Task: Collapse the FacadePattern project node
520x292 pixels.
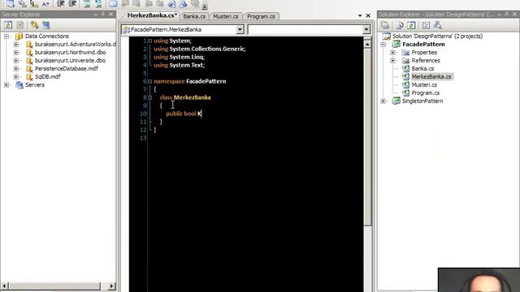Action: pyautogui.click(x=383, y=45)
